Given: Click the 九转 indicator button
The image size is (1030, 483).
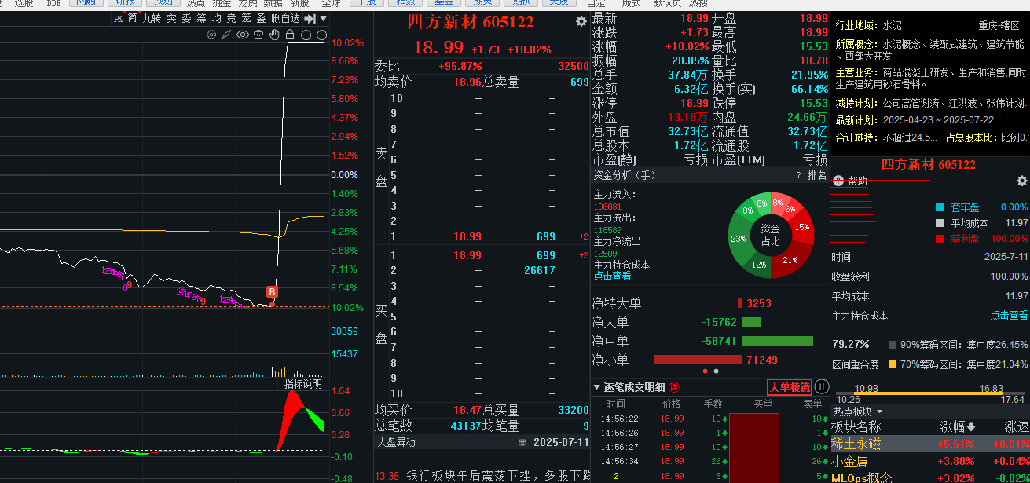Looking at the screenshot, I should click(x=152, y=18).
